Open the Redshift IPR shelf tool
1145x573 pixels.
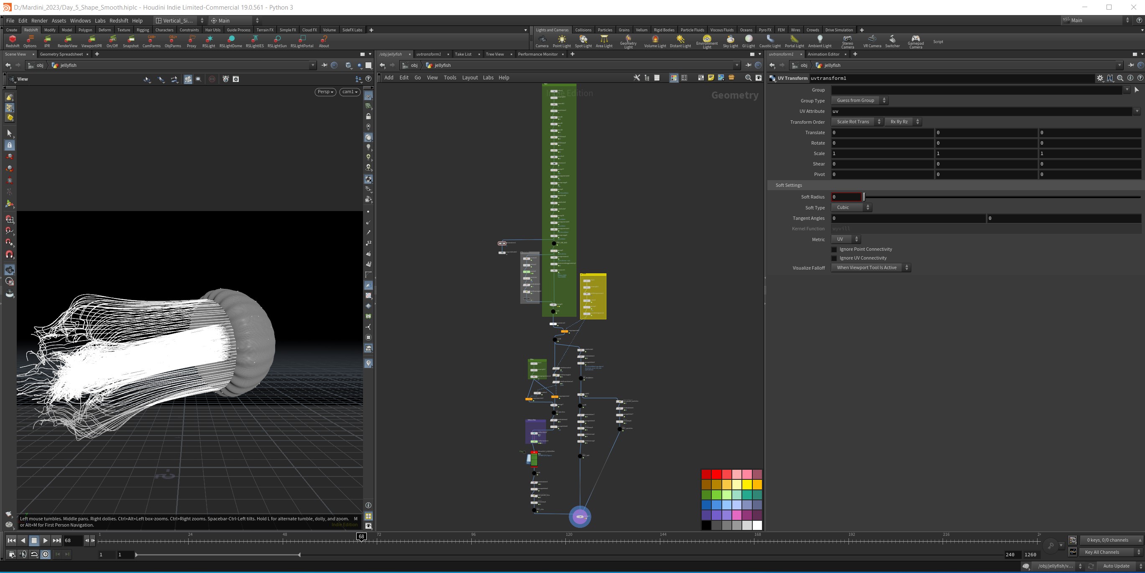pos(47,41)
